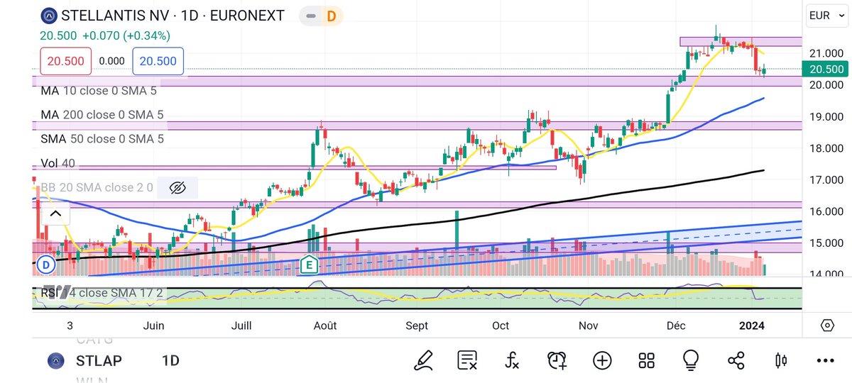Tap the grey dash pill beside D badge
852x383 pixels.
(x=310, y=16)
